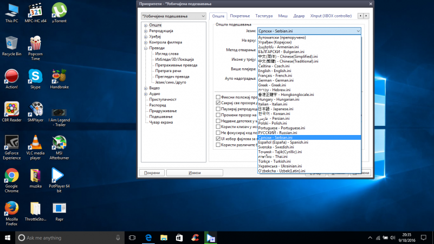
Task: Select the Popcorn Time desktop icon
Action: pyautogui.click(x=35, y=48)
